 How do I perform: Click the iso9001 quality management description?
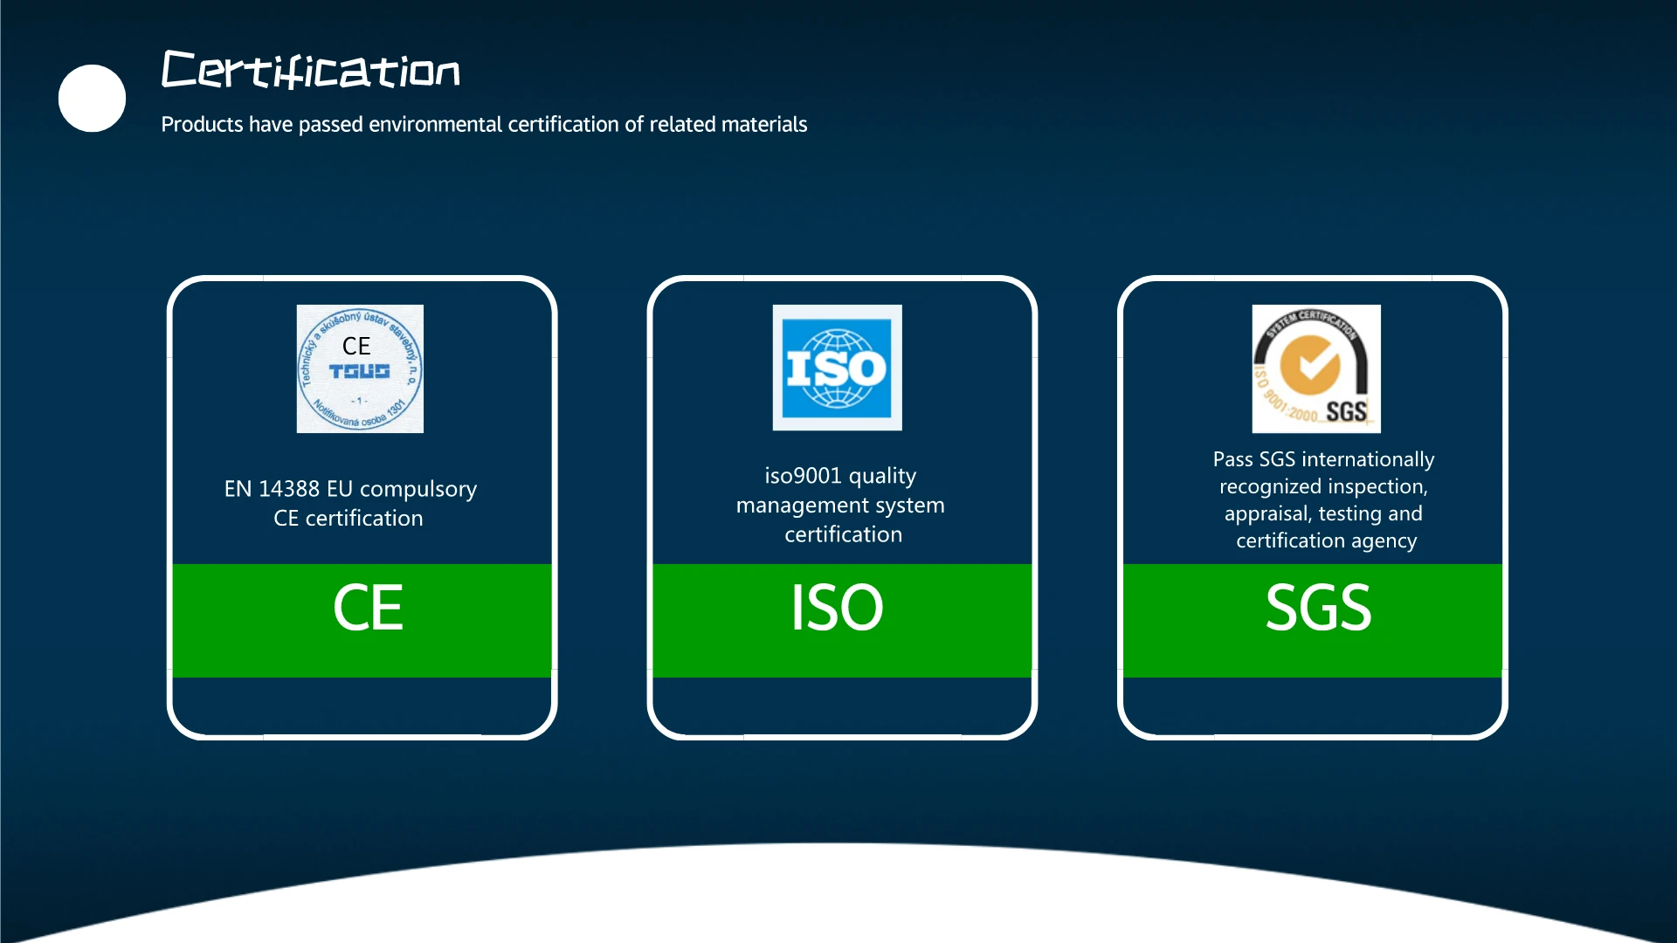[x=840, y=505]
